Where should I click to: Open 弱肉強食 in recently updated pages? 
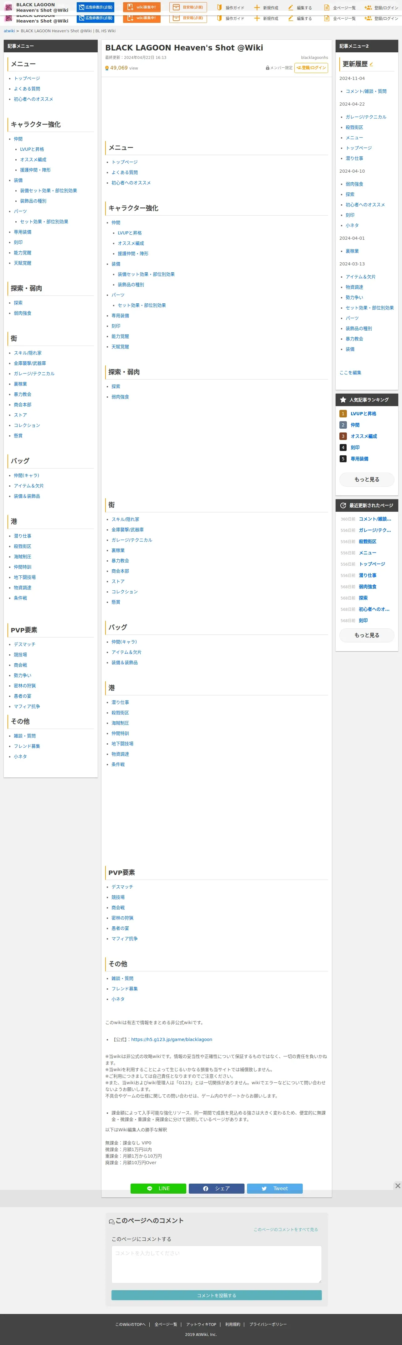[x=368, y=587]
